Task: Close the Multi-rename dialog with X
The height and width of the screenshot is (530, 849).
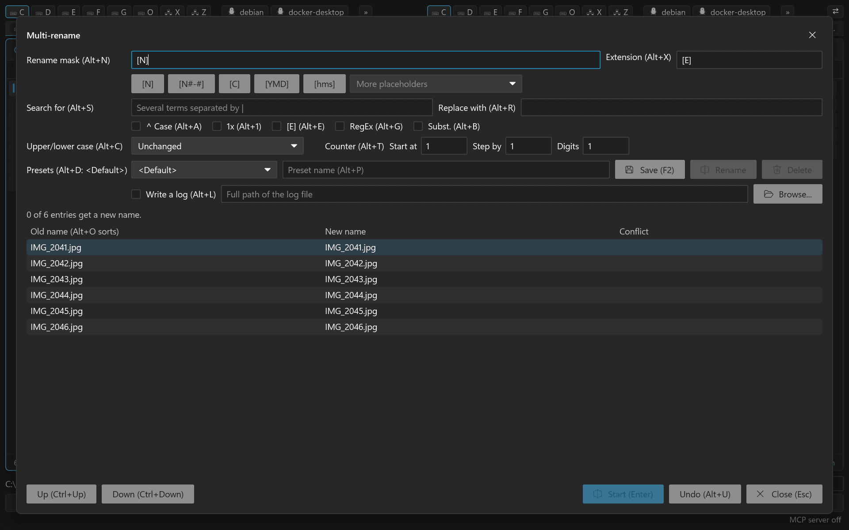Action: click(x=812, y=35)
